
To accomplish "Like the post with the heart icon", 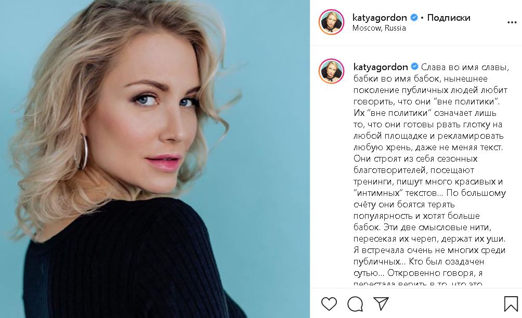I will tap(329, 303).
